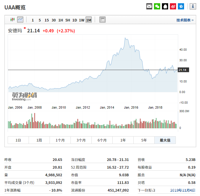Choose the 6个月 time range tab

(102, 140)
